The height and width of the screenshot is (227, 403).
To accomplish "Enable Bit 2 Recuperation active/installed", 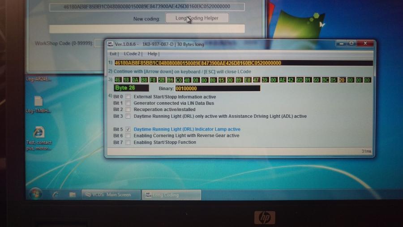I will (x=128, y=110).
